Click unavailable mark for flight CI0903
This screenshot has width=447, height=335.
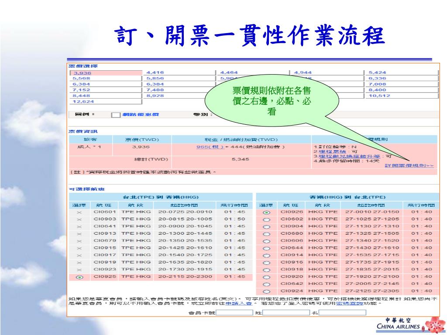click(x=79, y=220)
